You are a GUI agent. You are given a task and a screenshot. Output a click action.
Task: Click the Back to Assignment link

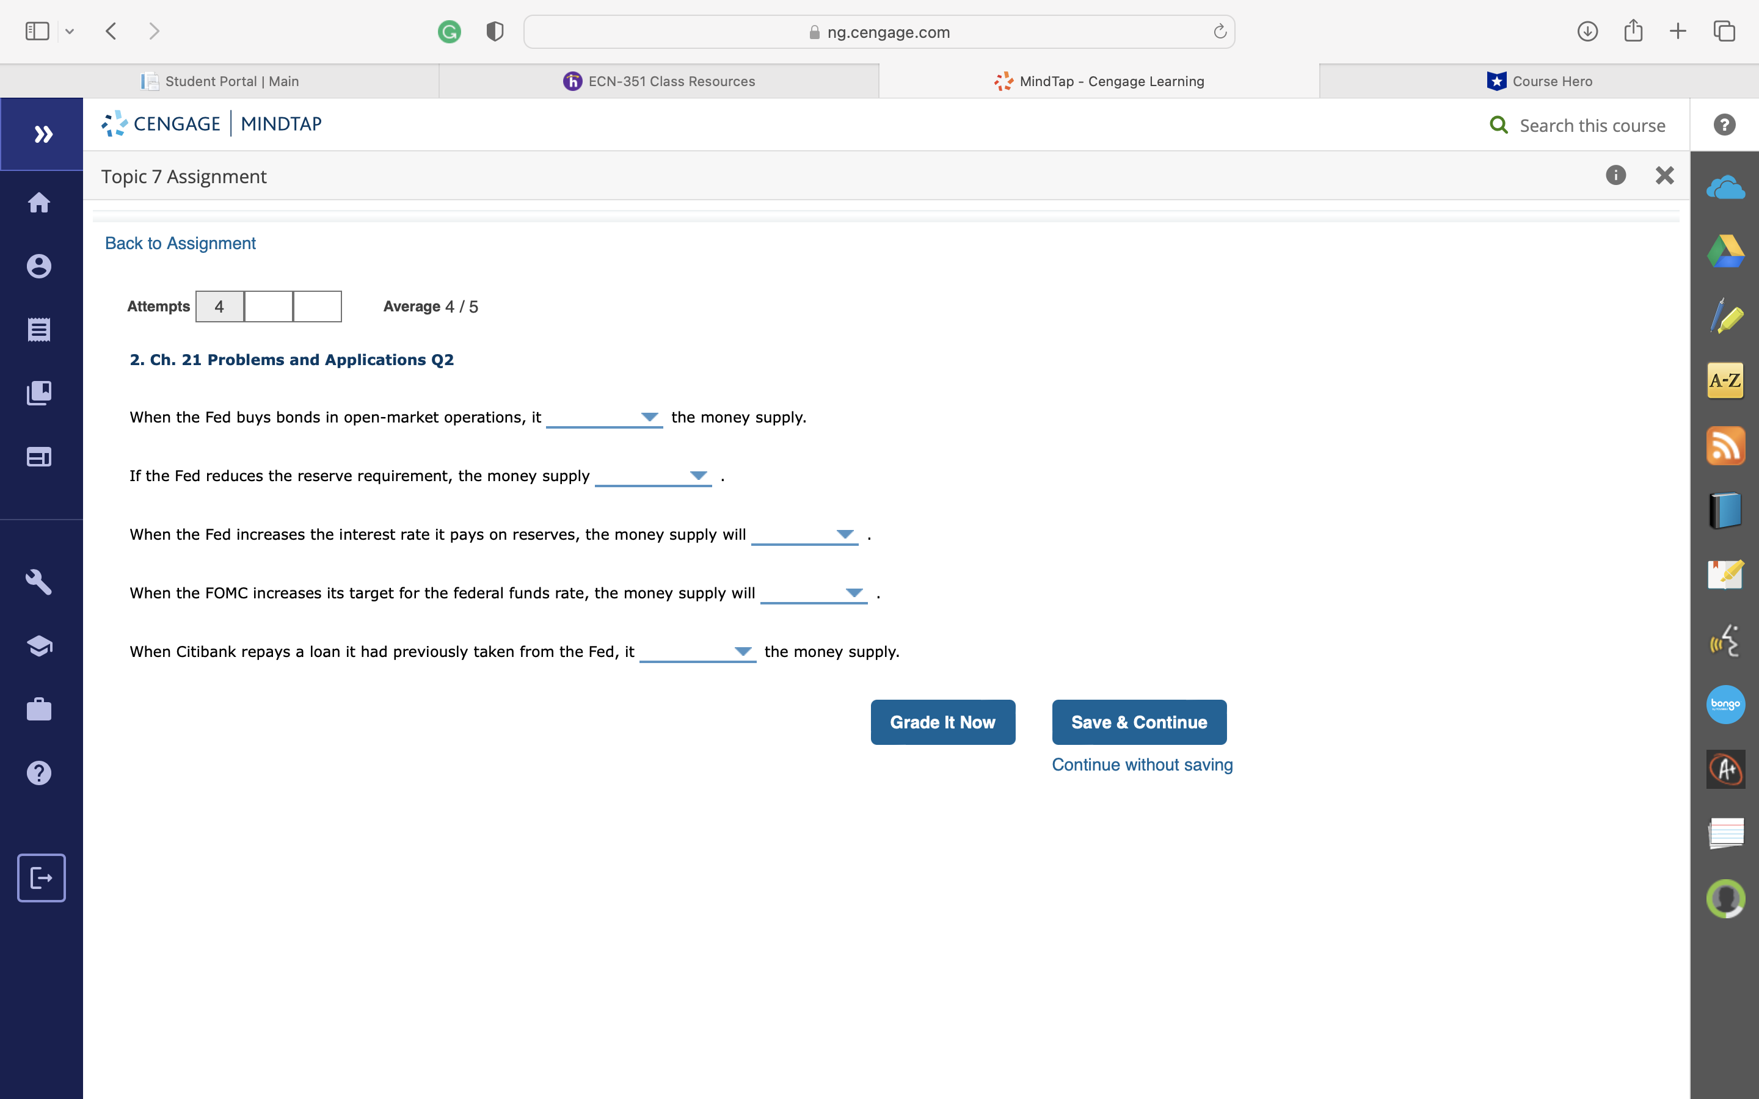180,243
